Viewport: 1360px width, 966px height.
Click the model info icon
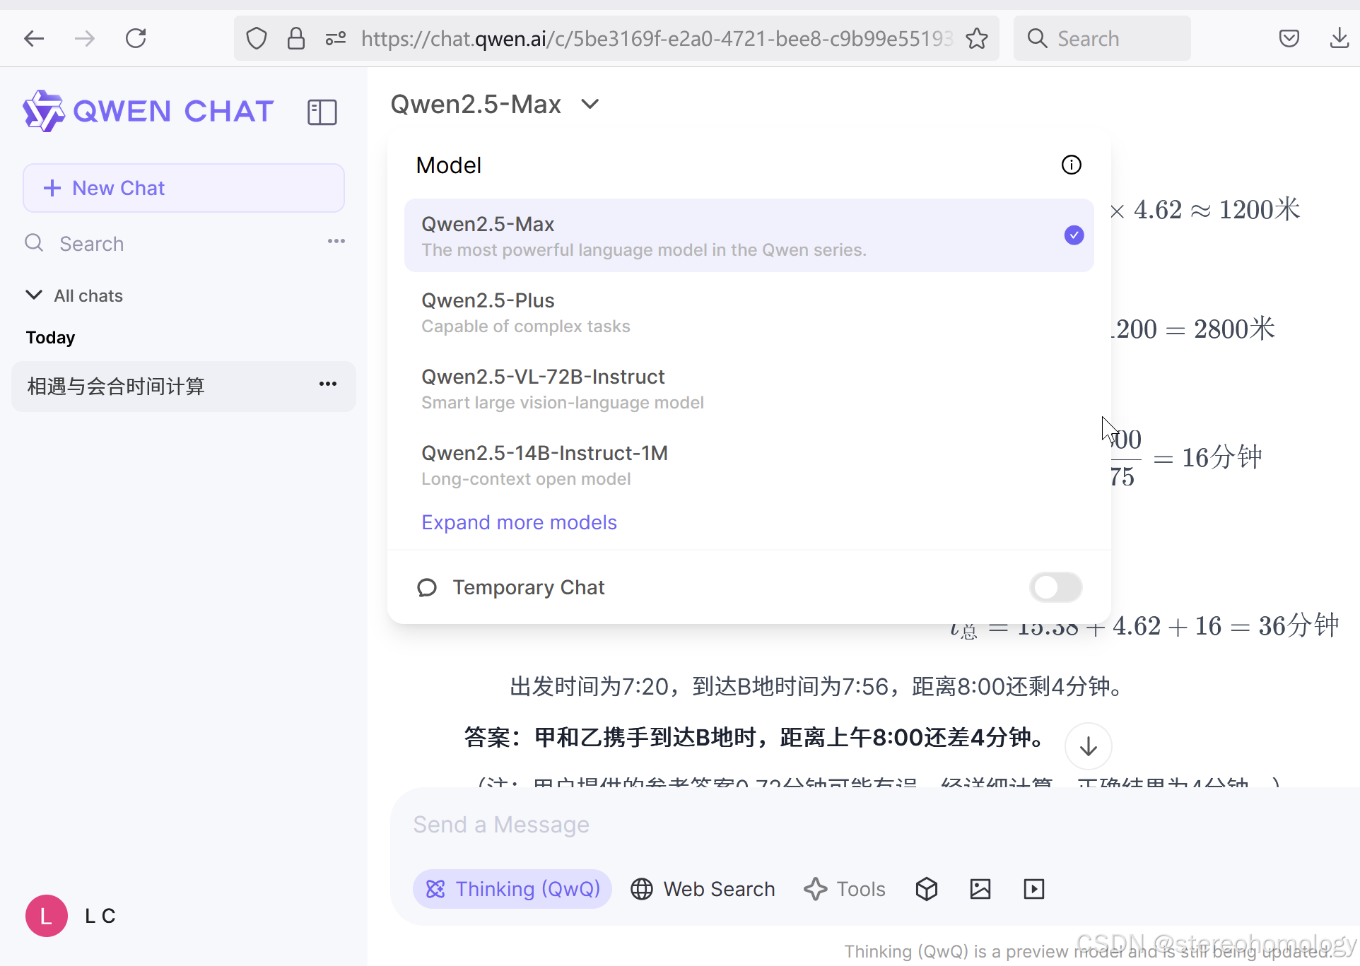pyautogui.click(x=1071, y=165)
